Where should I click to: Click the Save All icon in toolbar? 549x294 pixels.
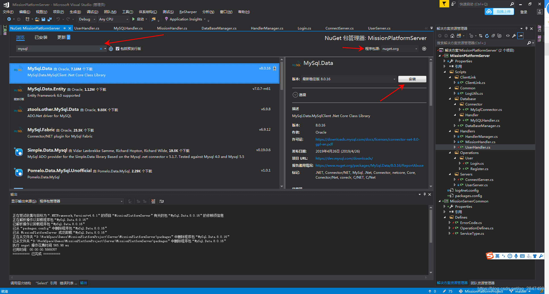(x=50, y=19)
